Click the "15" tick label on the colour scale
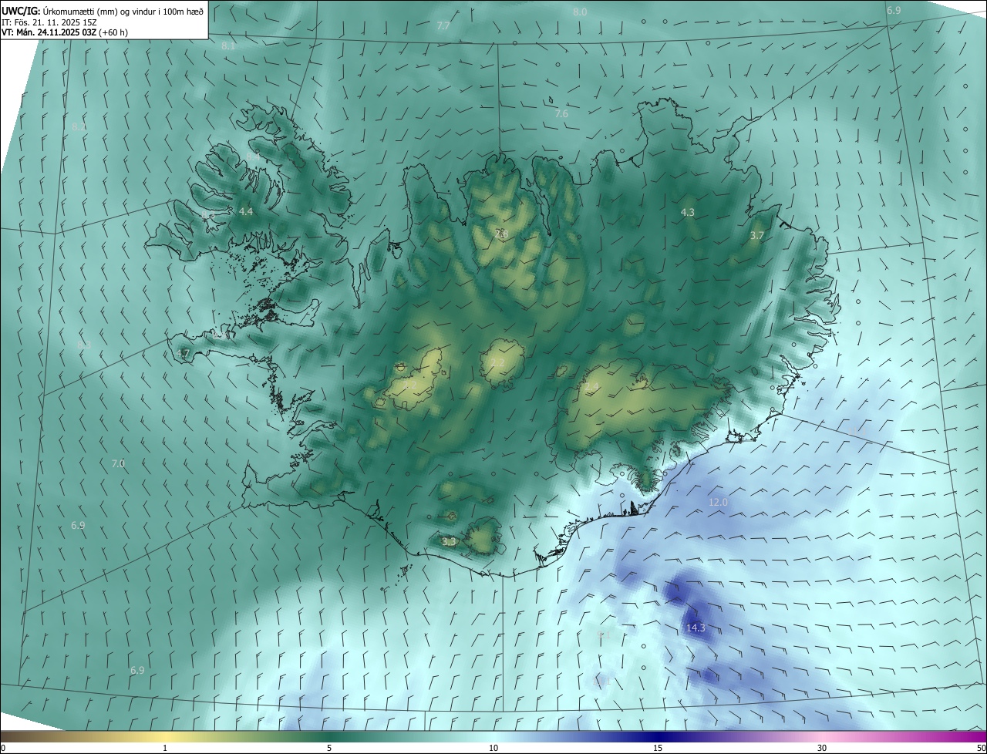This screenshot has width=987, height=754. [x=658, y=748]
